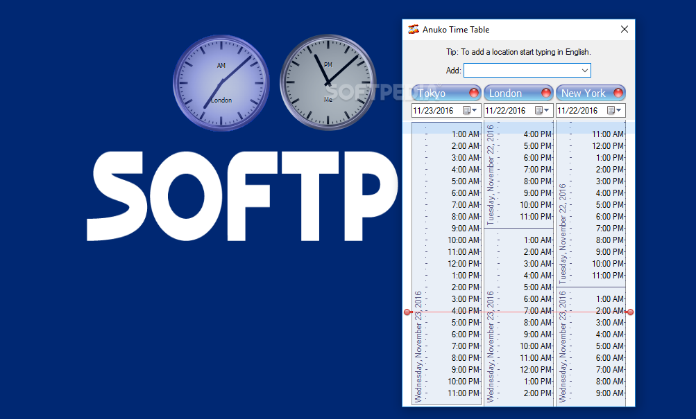The width and height of the screenshot is (696, 419).
Task: Click the New York column header
Action: 591,93
